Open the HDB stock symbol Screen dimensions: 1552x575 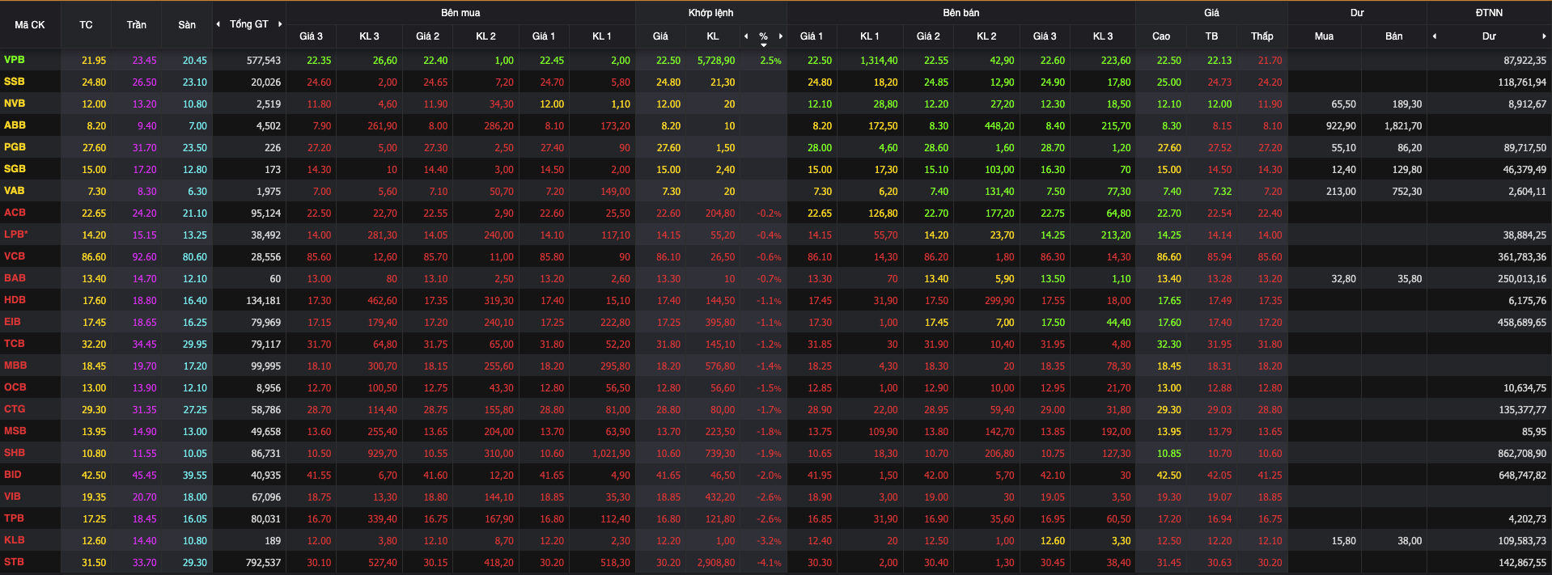coord(15,300)
